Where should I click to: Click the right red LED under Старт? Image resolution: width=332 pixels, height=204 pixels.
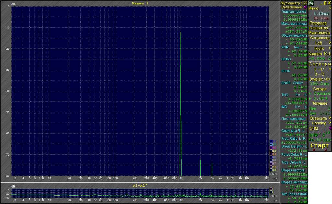326,150
